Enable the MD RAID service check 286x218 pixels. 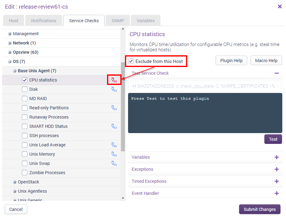(x=25, y=99)
